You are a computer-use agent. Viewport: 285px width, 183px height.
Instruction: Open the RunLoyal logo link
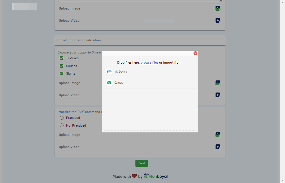[x=156, y=176]
